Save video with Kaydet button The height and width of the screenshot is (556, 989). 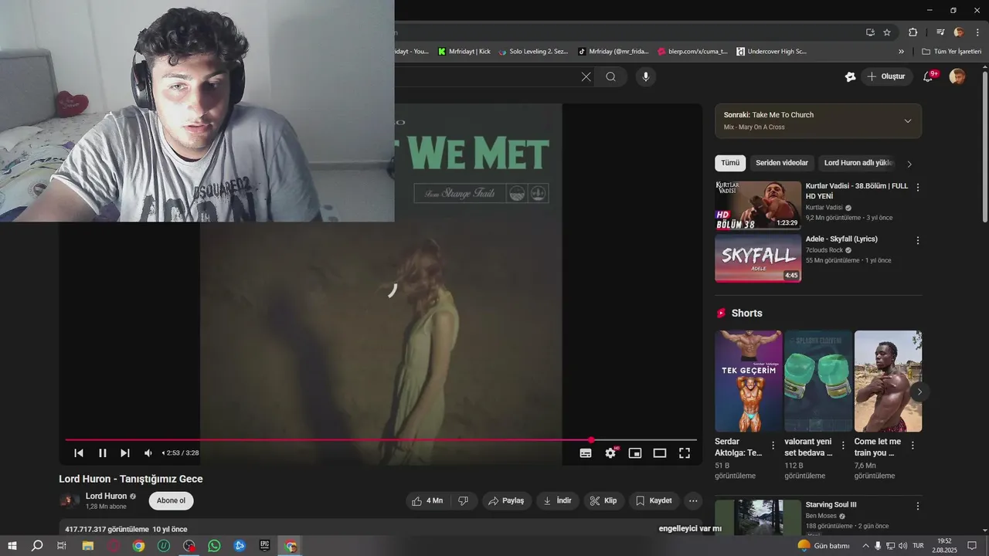[x=654, y=500]
